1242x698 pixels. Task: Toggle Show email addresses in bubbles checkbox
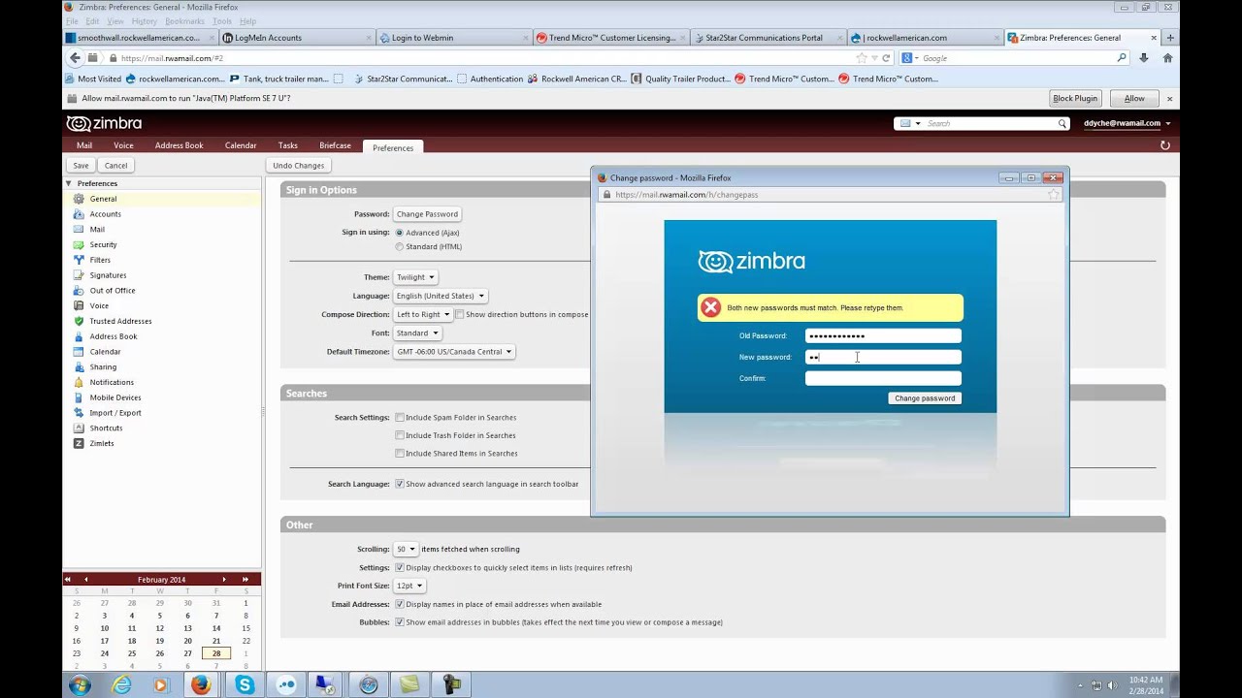pyautogui.click(x=399, y=622)
